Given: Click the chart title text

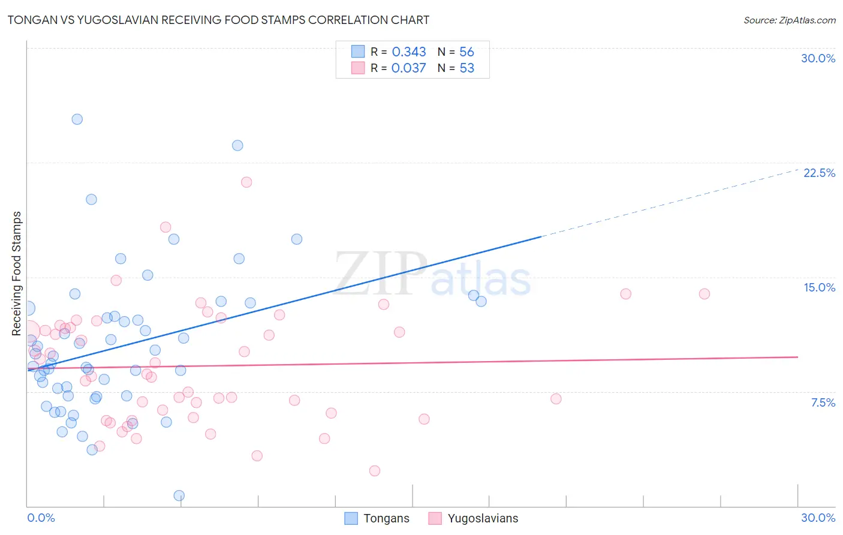Looking at the screenshot, I should pos(218,20).
